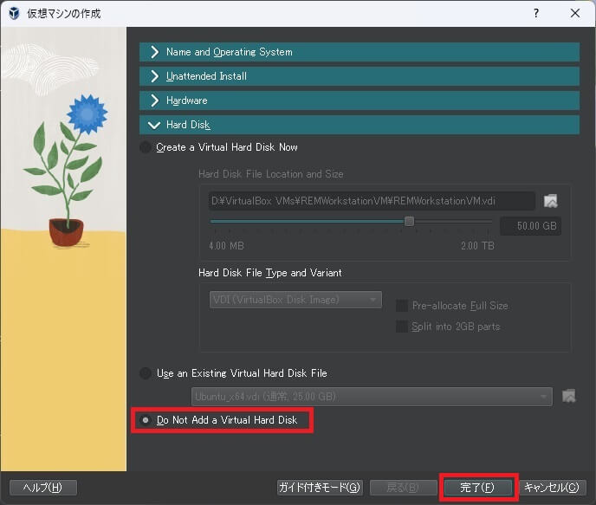Viewport: 596px width, 505px height.
Task: Switch to ガイド付きモード(G)
Action: click(x=320, y=488)
